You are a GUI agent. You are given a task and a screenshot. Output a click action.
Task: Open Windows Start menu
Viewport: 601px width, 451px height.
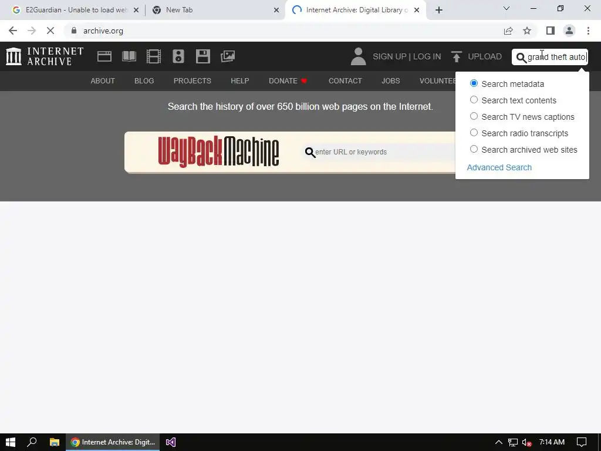(11, 442)
